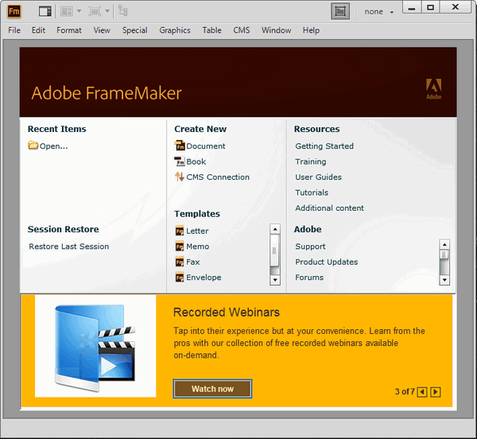Click the Watch now button
Screen dimensions: 477x439
(x=212, y=389)
